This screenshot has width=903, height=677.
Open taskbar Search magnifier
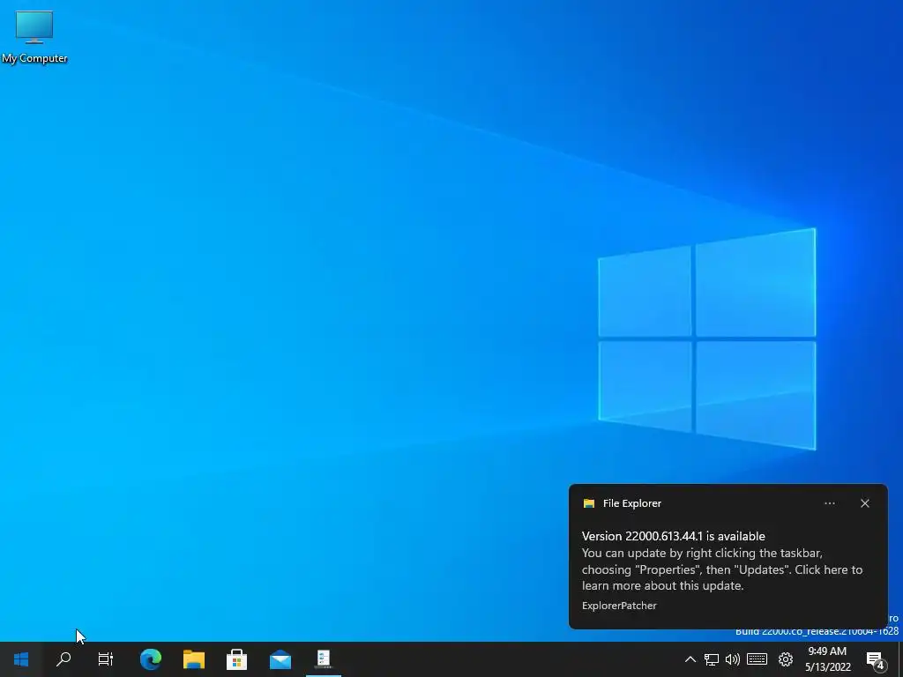[x=63, y=659]
